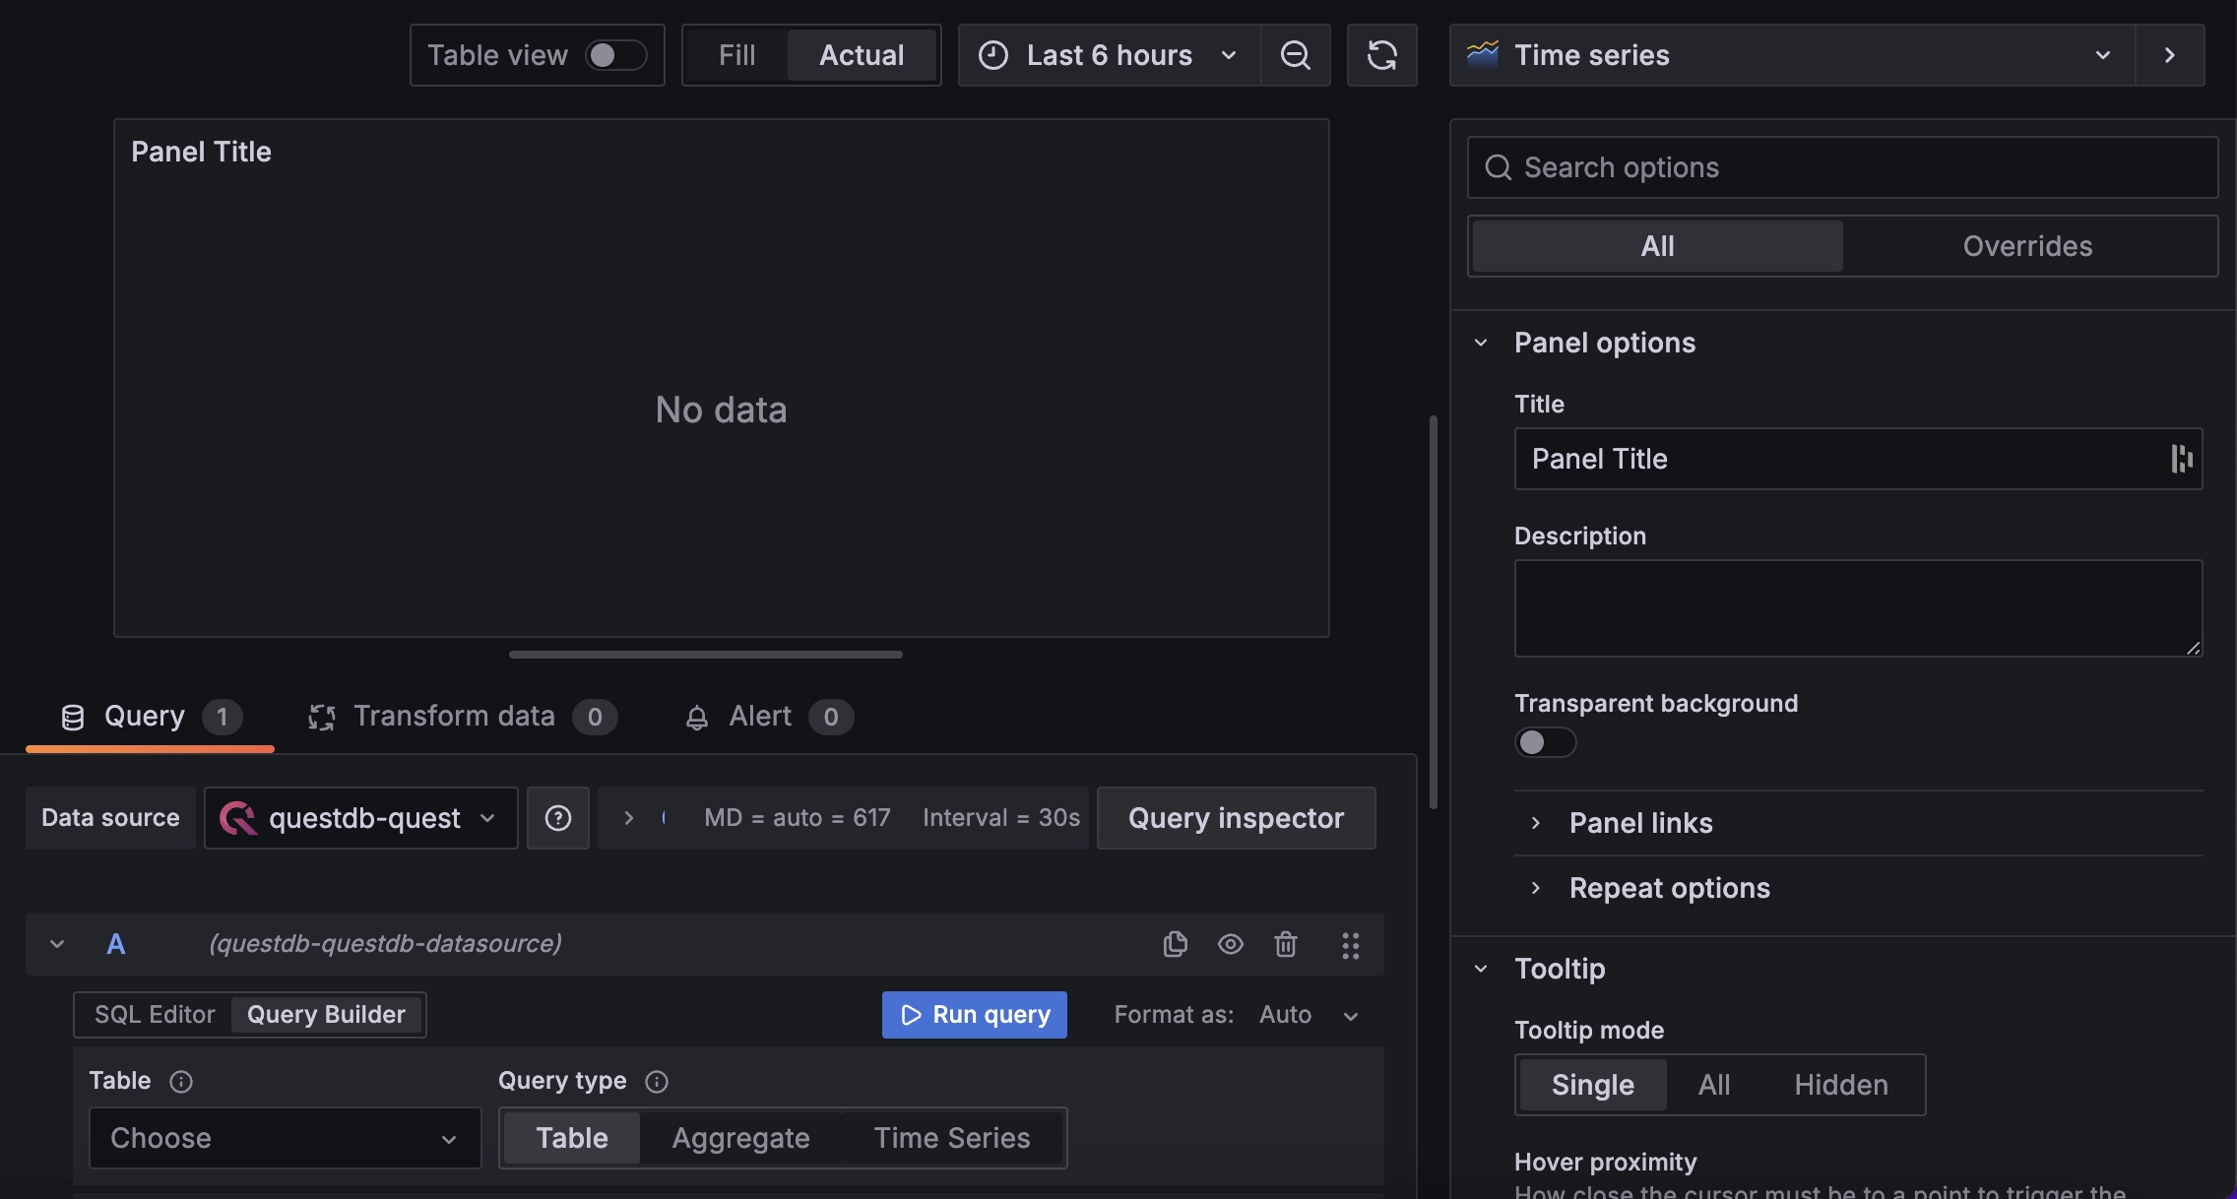This screenshot has height=1199, width=2237.
Task: Select the Fill button toggle
Action: (735, 53)
